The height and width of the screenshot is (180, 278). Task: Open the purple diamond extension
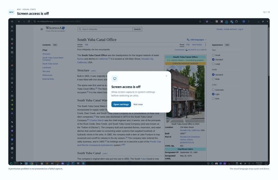(207, 21)
